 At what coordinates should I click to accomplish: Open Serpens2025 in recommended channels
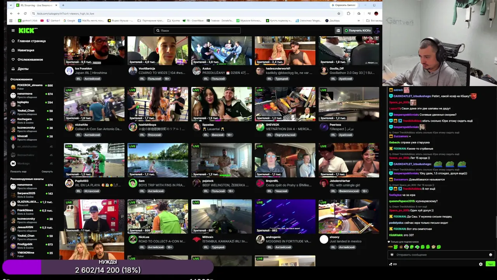coord(32,194)
